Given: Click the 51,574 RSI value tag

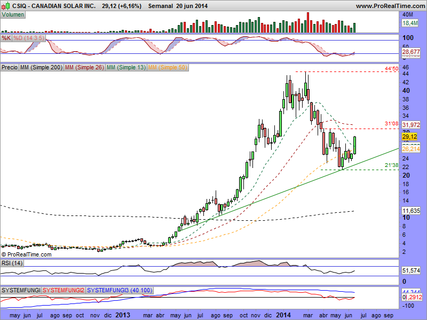Looking at the screenshot, I should coord(411,270).
